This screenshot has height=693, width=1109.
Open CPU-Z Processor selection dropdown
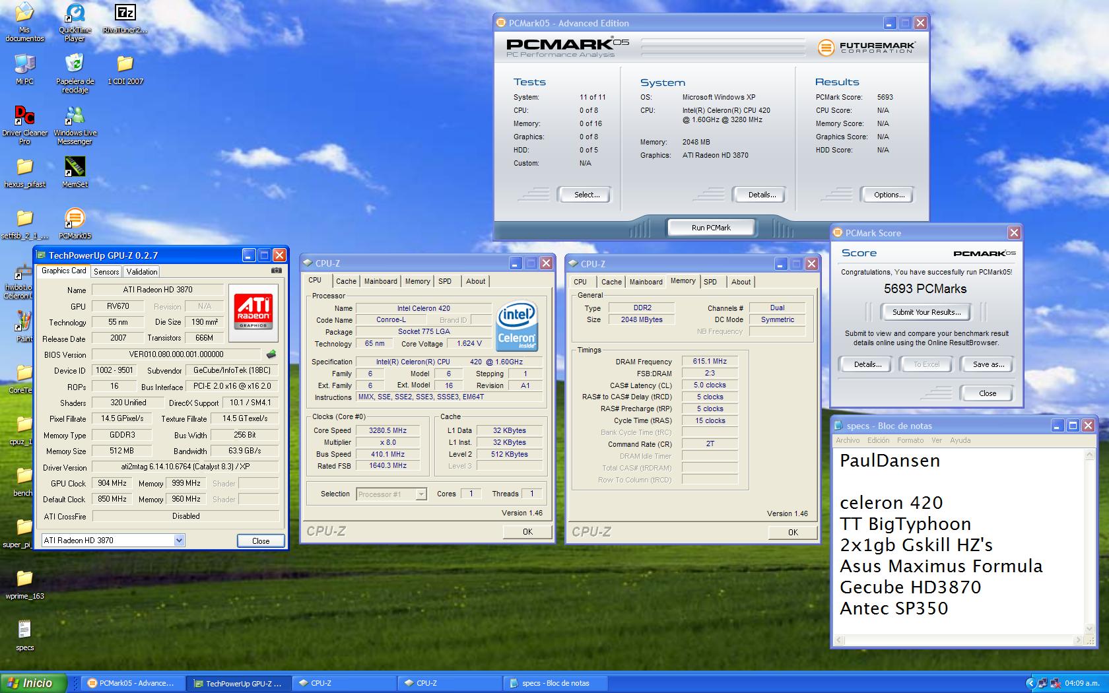[x=421, y=494]
